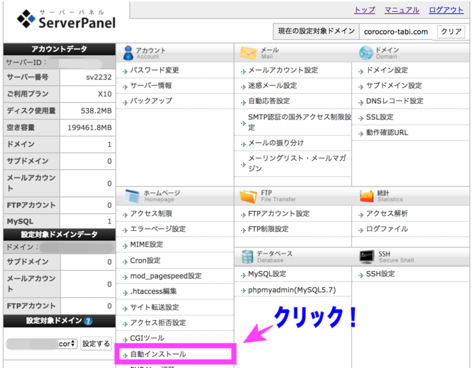473x368 pixels.
Task: Open the マニュアル link
Action: click(402, 10)
